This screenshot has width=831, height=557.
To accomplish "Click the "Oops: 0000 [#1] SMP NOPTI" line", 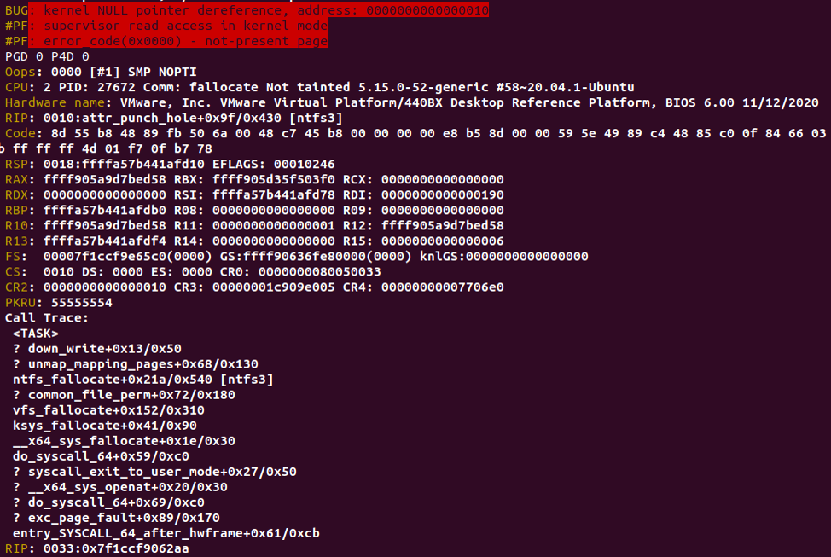I will tap(100, 72).
